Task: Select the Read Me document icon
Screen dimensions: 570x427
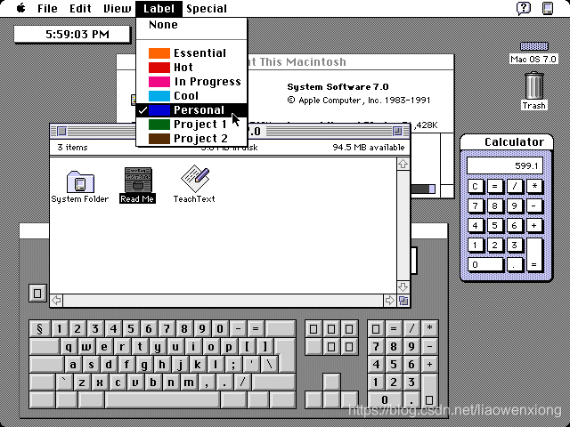Action: pyautogui.click(x=138, y=185)
